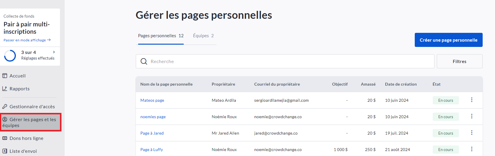Open the Filtres panel
This screenshot has width=495, height=156.
click(459, 61)
